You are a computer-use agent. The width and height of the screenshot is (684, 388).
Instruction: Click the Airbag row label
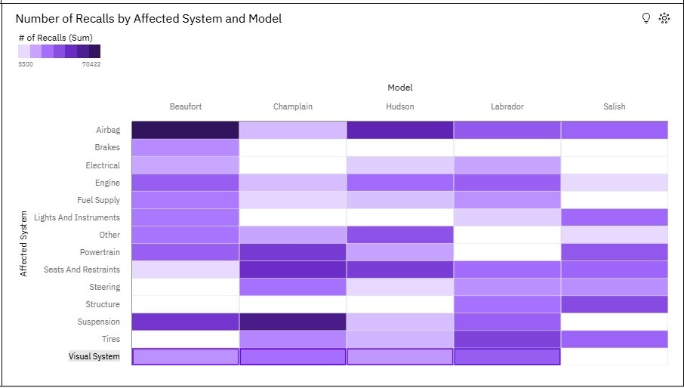[x=108, y=130]
